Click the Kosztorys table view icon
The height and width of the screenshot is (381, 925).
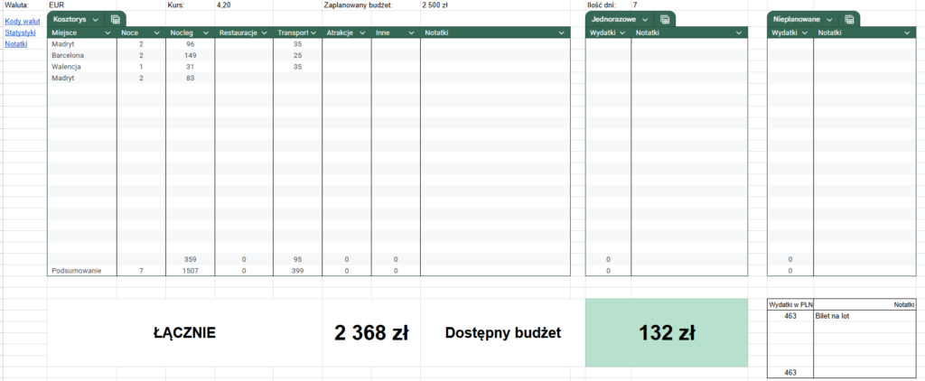(116, 20)
